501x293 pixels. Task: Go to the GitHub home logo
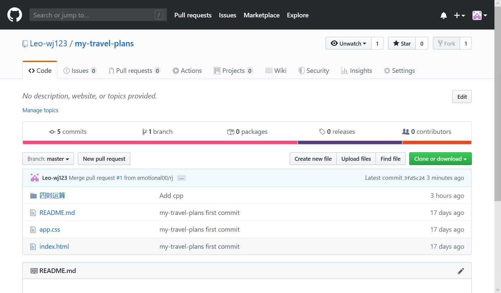(15, 15)
